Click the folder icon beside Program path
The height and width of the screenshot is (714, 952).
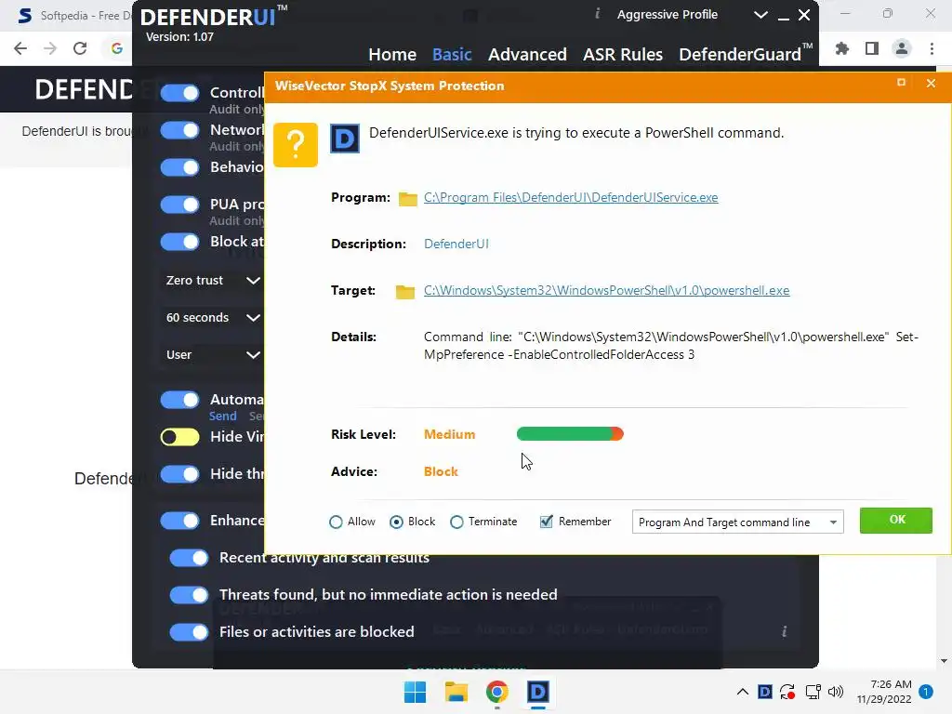(407, 199)
